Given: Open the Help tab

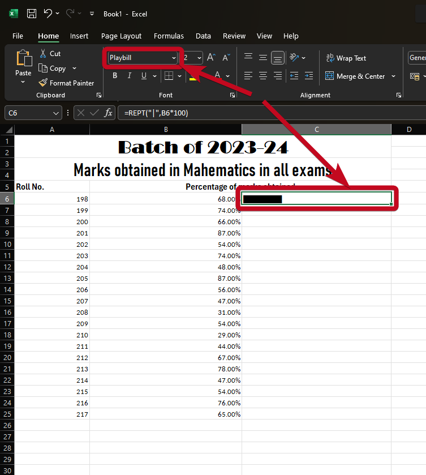Looking at the screenshot, I should click(291, 36).
